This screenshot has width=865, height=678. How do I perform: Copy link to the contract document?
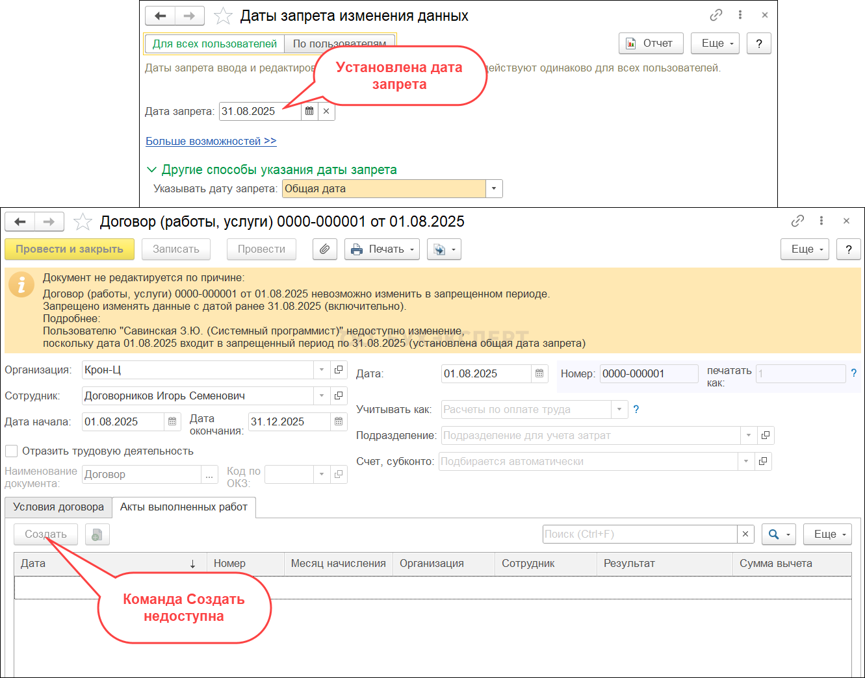pyautogui.click(x=797, y=221)
